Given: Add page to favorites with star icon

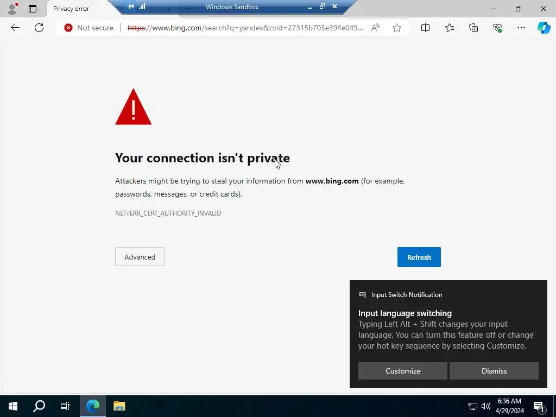Looking at the screenshot, I should tap(397, 28).
